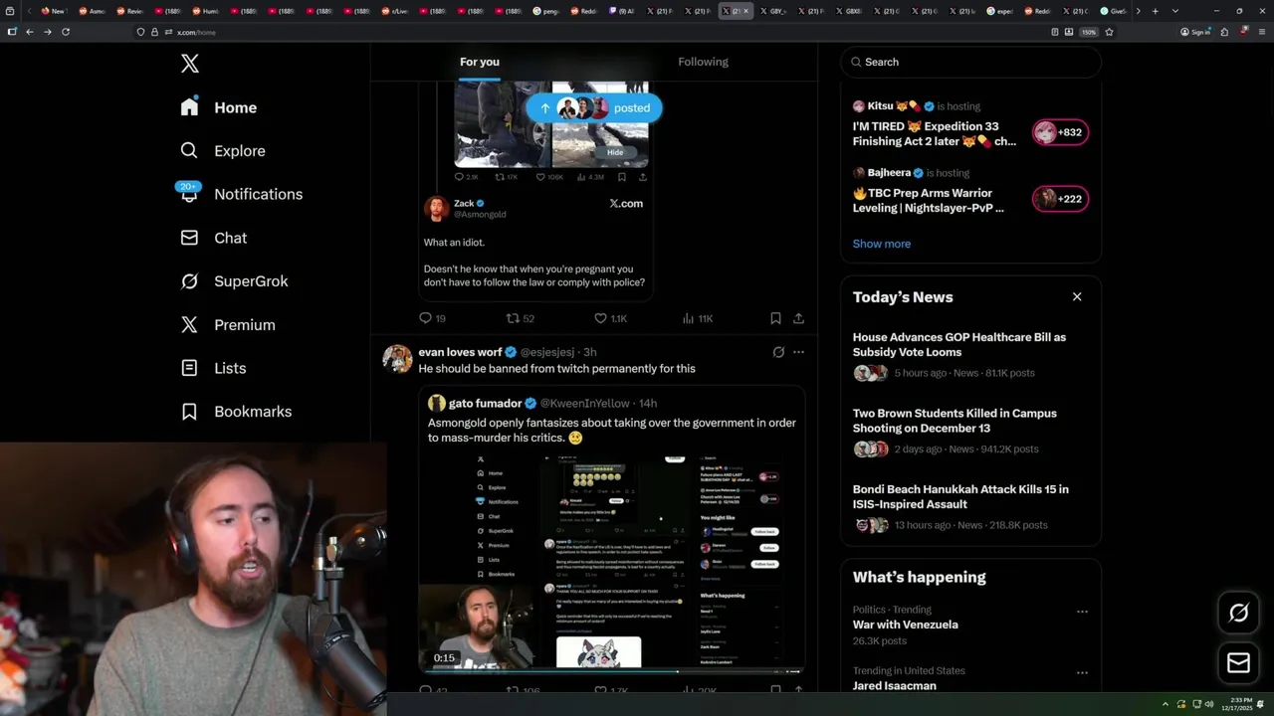Join Kitsu's space +832 listeners
Image resolution: width=1274 pixels, height=716 pixels.
coord(1060,132)
